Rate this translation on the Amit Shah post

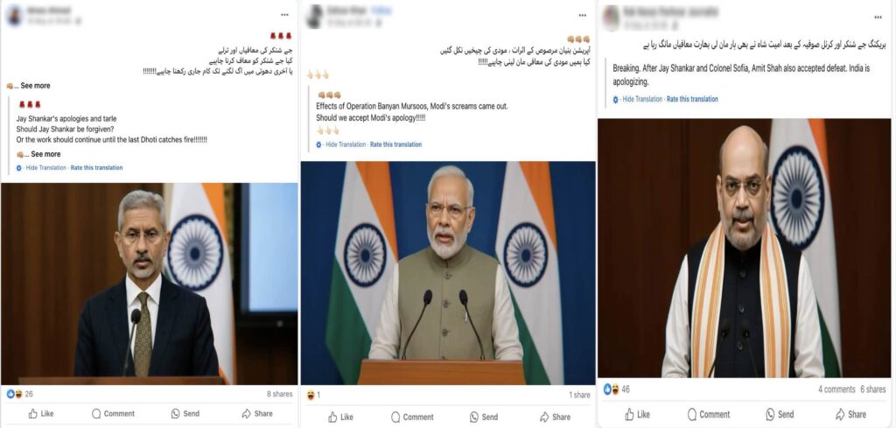point(692,99)
